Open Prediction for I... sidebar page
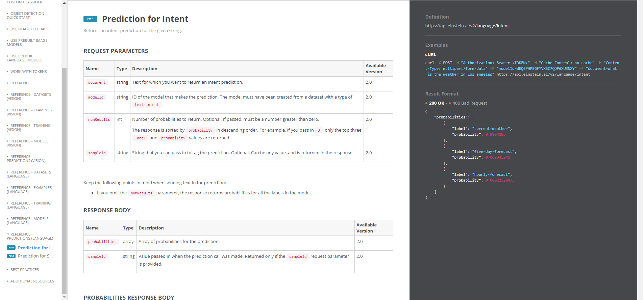Image resolution: width=643 pixels, height=300 pixels. (36, 248)
